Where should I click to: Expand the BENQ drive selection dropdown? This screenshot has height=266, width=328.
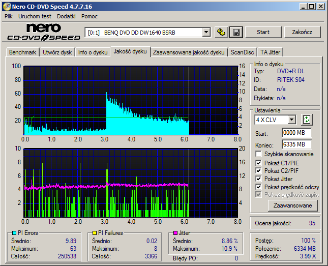206,33
